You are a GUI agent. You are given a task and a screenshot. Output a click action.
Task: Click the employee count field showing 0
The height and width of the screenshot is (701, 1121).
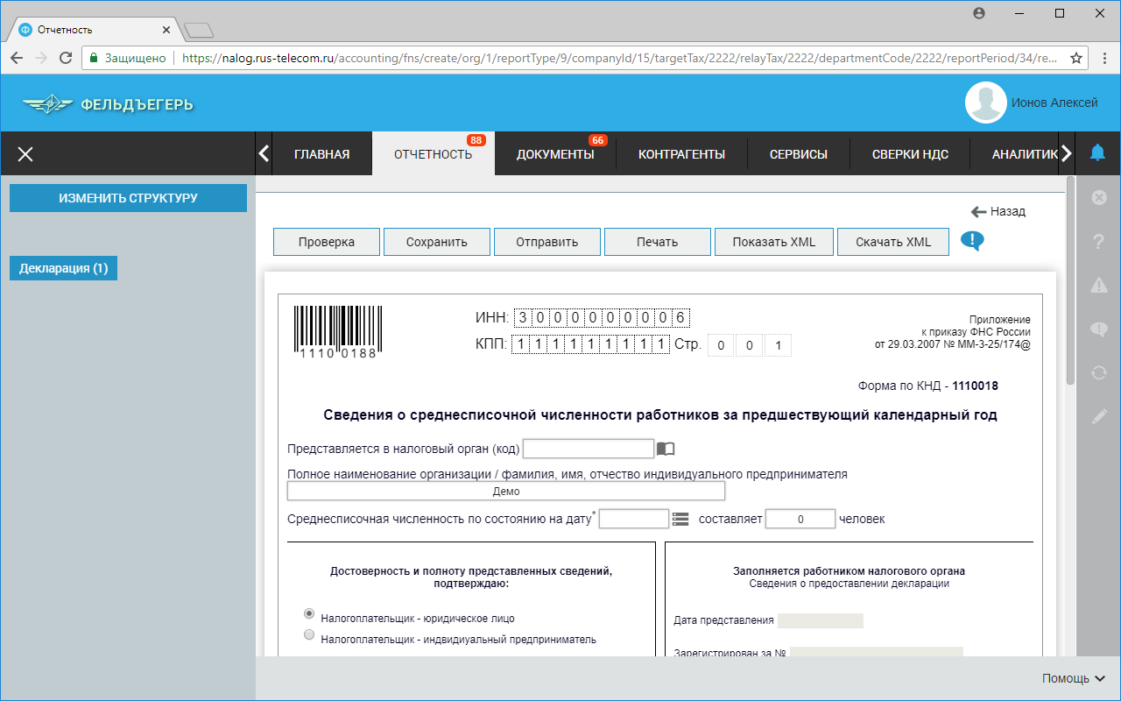[800, 519]
